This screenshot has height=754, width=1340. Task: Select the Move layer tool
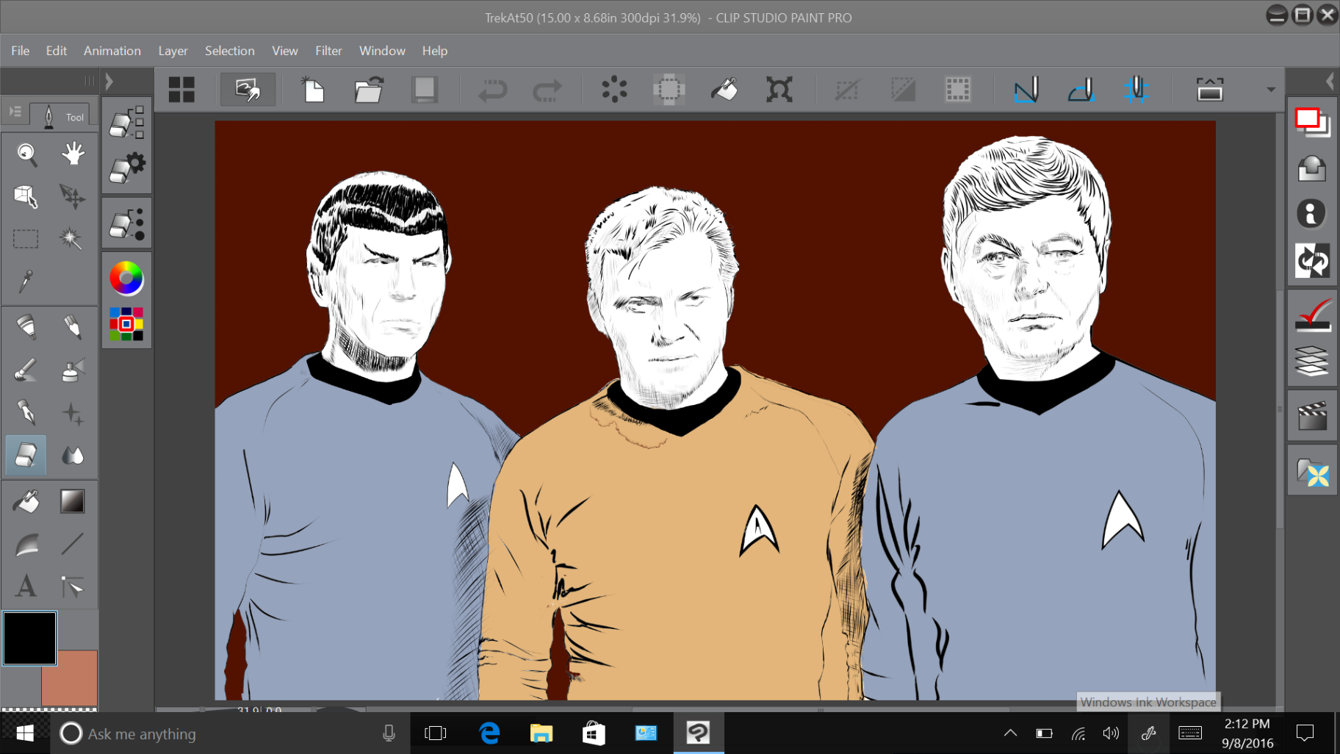click(x=72, y=196)
